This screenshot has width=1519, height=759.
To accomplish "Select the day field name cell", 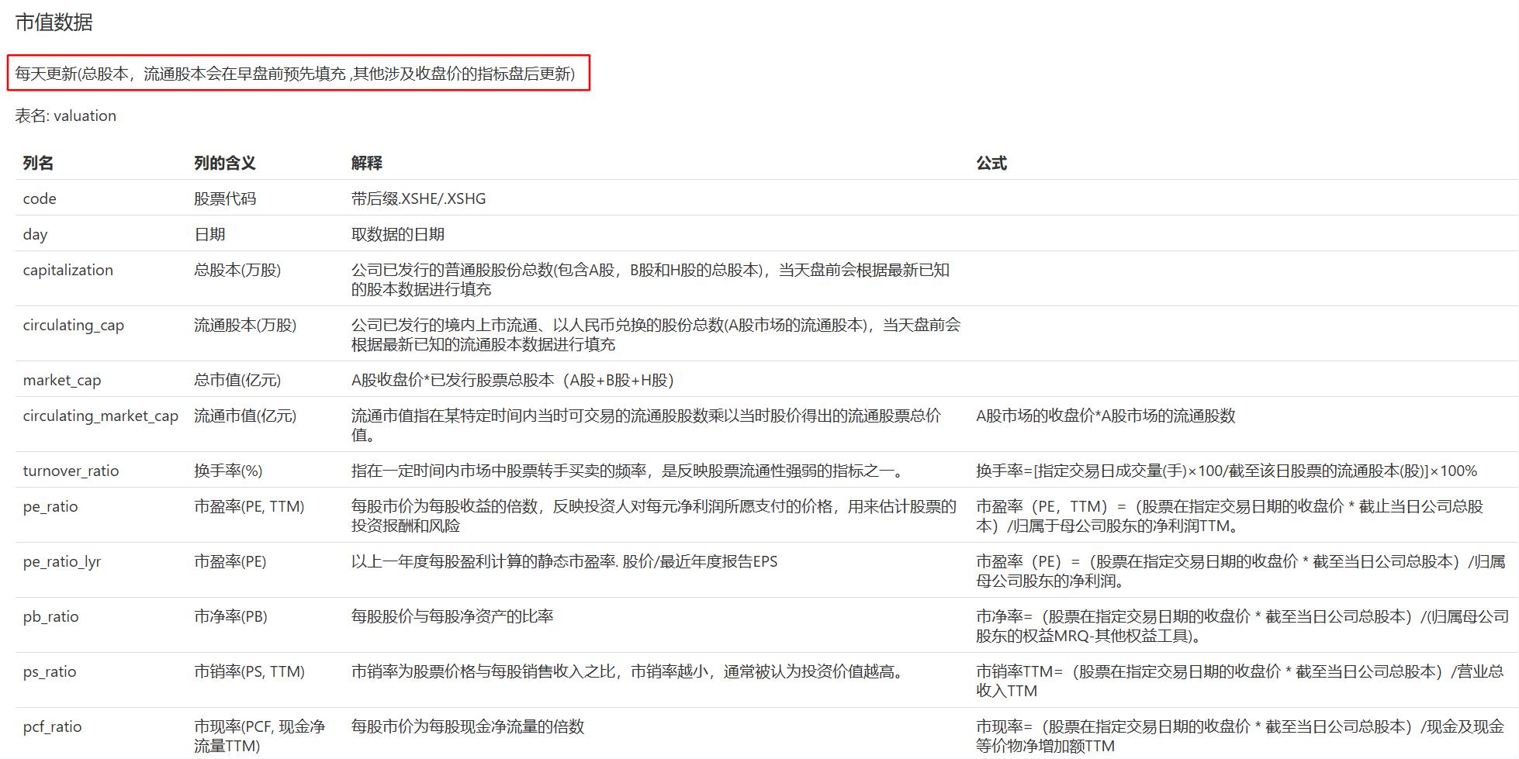I will pyautogui.click(x=35, y=234).
